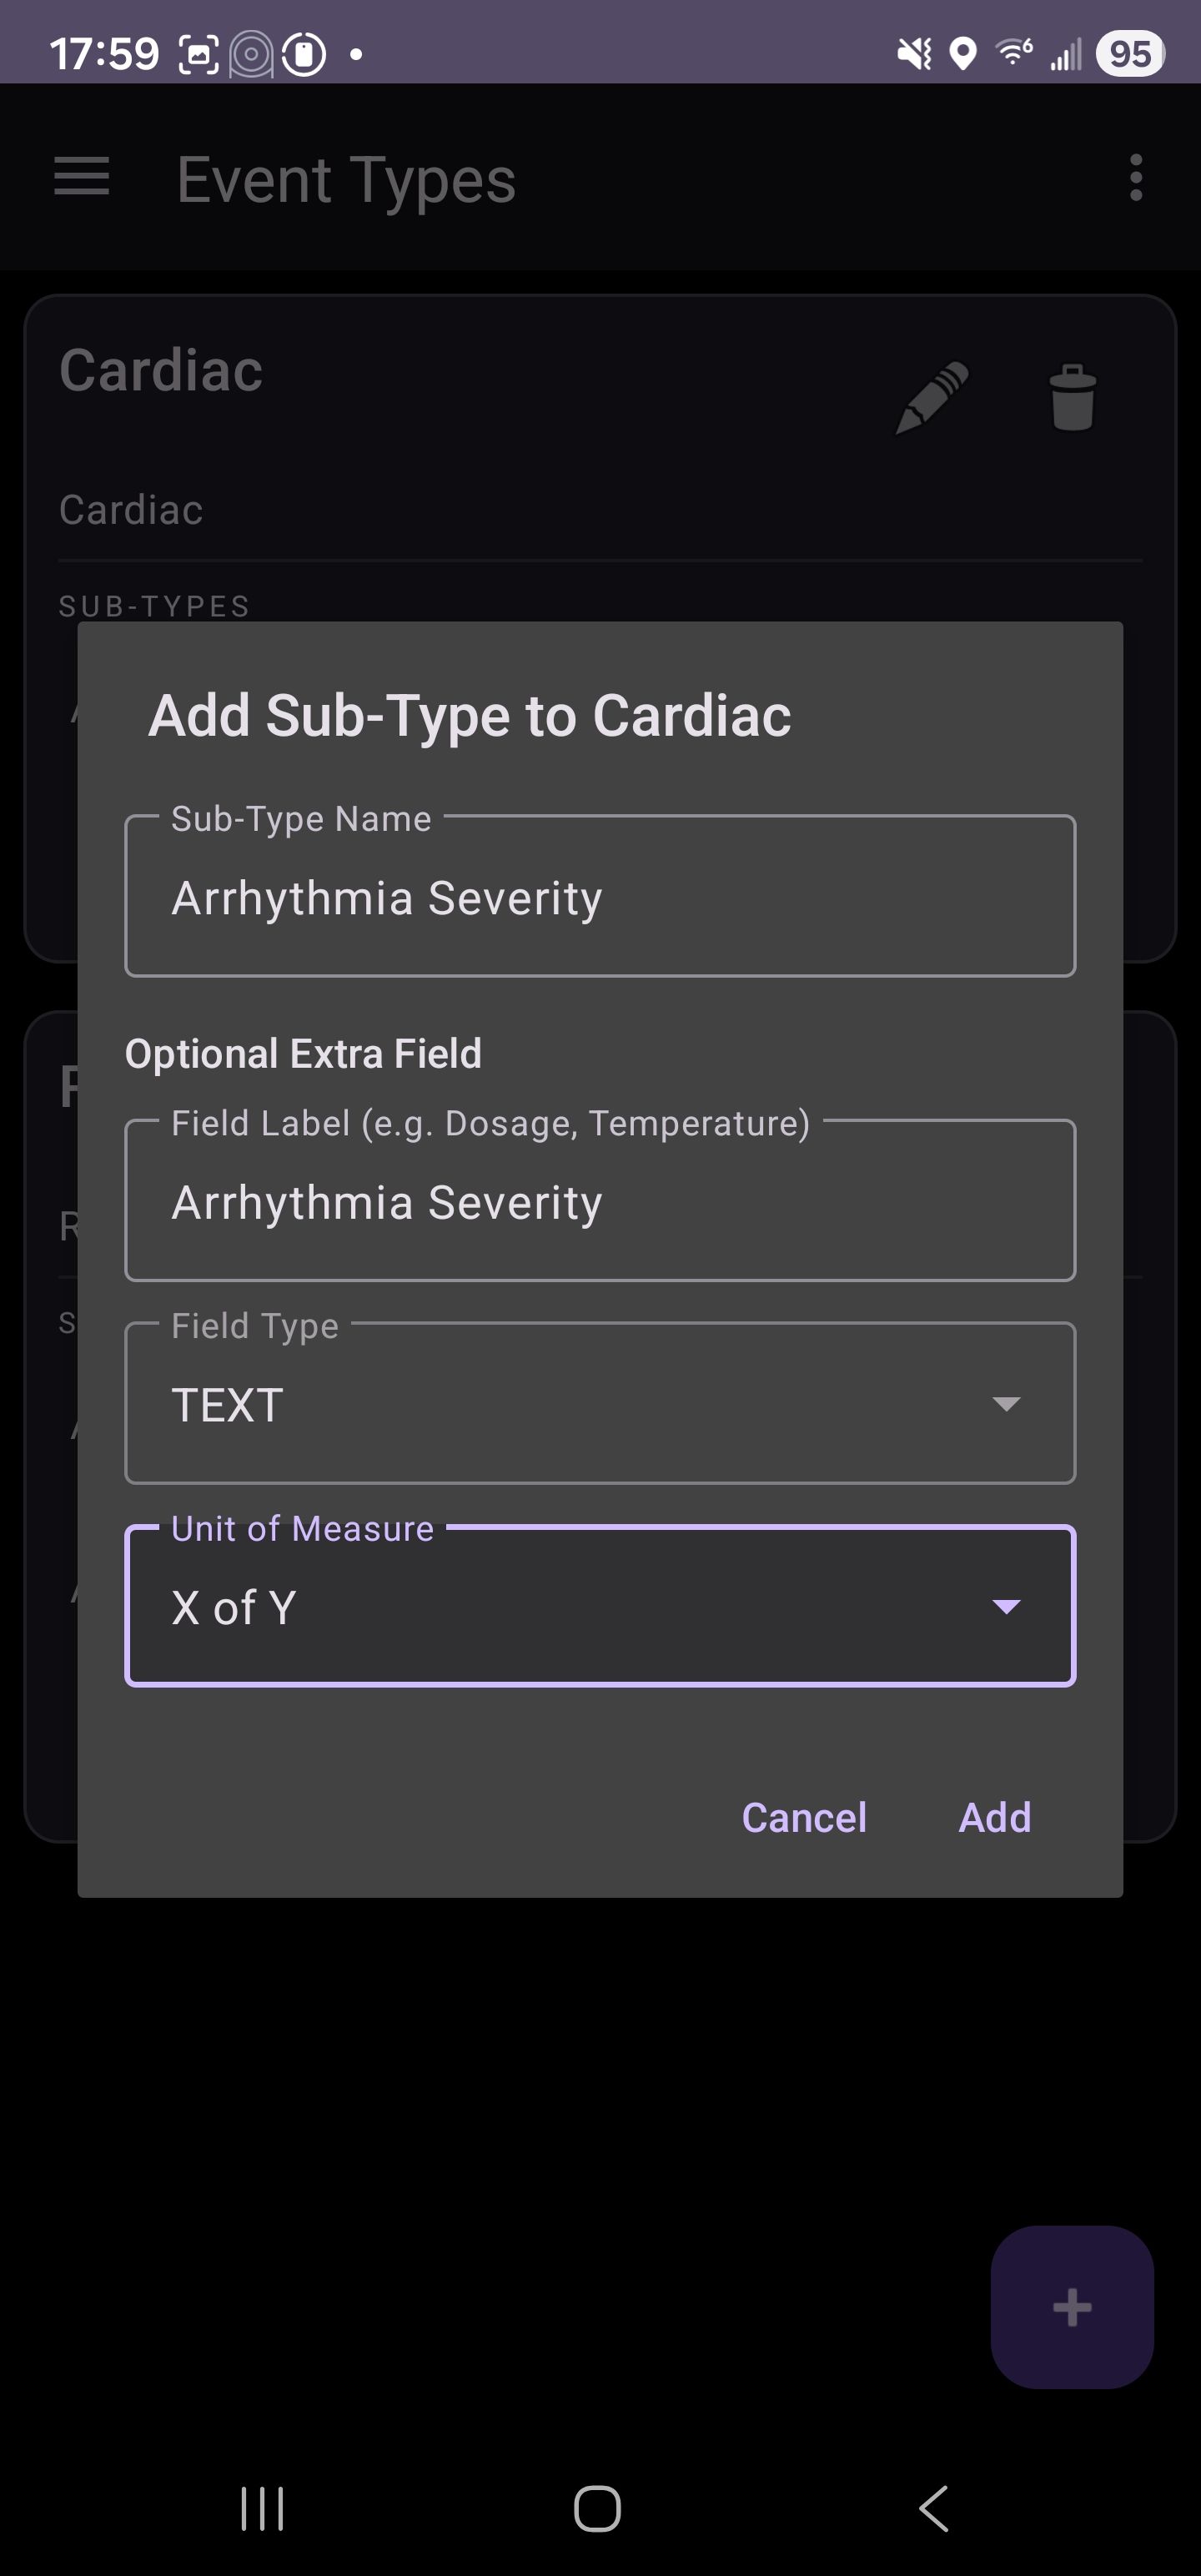Tap the pencil edit icon for Cardiac
1201x2576 pixels.
point(932,397)
